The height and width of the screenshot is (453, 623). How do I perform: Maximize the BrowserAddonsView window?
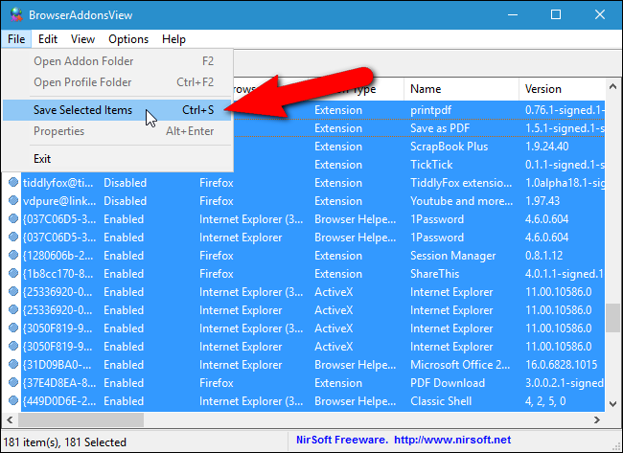(556, 14)
